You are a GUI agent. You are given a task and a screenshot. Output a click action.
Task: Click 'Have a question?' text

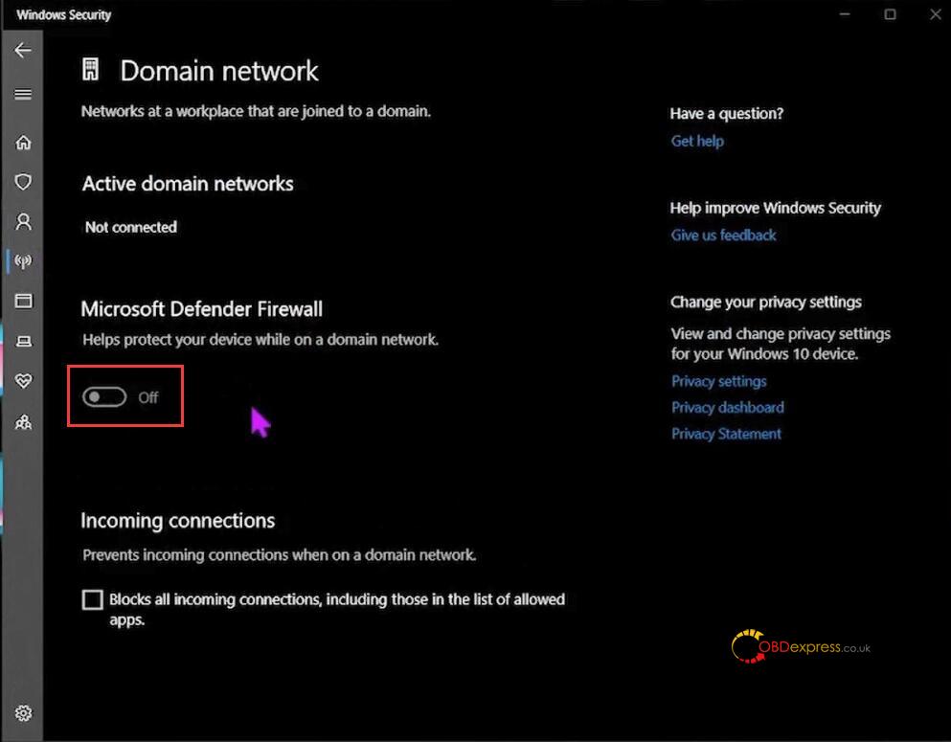tap(727, 113)
